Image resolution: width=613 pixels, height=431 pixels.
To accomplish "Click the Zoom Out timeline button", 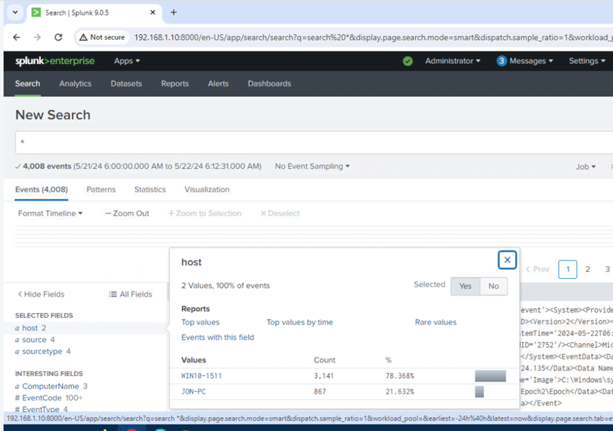I will (128, 213).
